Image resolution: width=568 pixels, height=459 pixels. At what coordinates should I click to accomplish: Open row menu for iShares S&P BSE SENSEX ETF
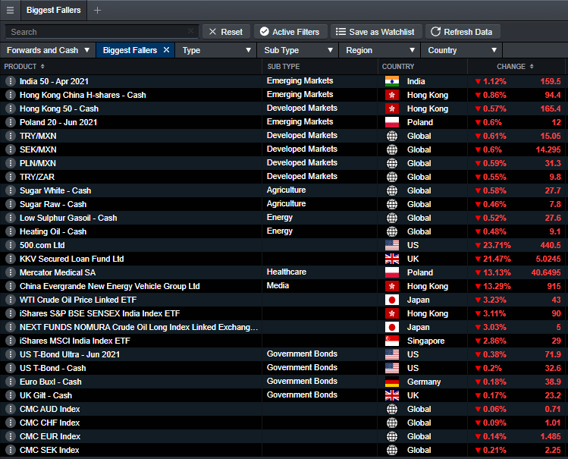[11, 313]
